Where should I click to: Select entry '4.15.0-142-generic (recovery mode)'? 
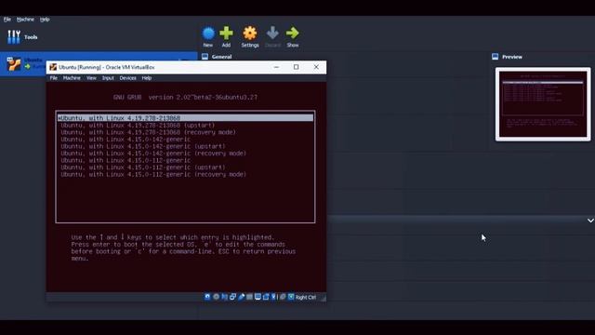[x=153, y=153]
